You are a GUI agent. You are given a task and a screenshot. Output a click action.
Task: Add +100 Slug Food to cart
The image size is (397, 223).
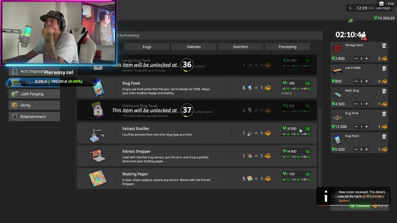point(305,89)
